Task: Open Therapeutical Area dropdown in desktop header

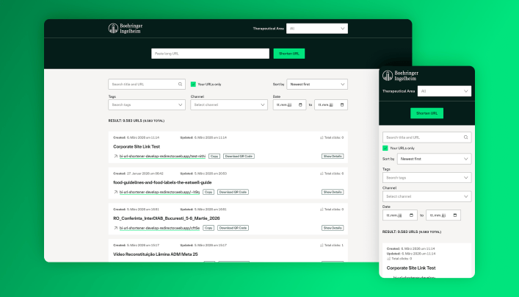Action: 317,29
